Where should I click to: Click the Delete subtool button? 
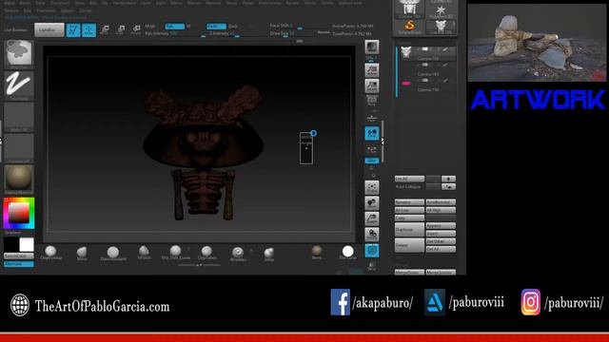(x=409, y=245)
